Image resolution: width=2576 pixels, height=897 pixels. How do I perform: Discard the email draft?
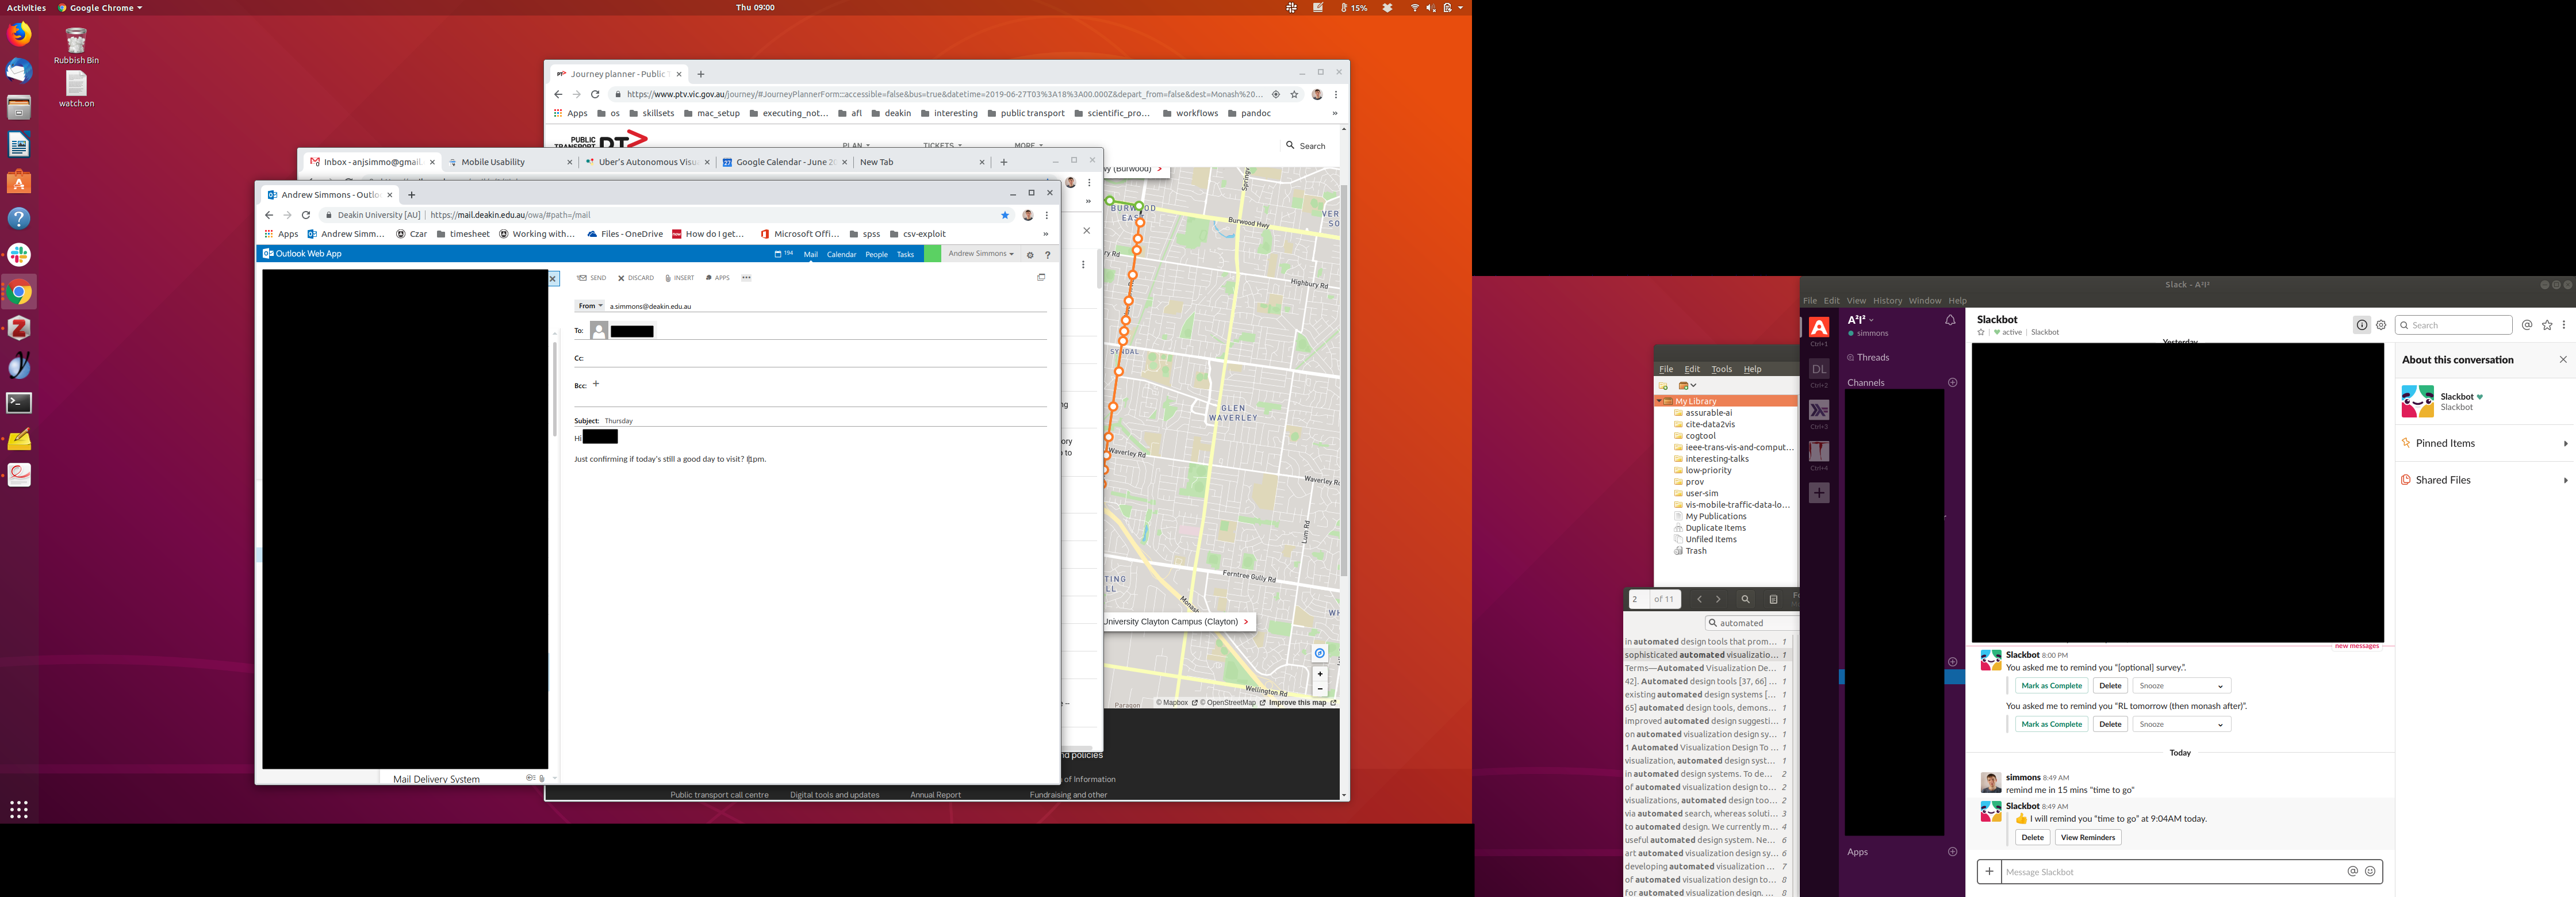[636, 278]
